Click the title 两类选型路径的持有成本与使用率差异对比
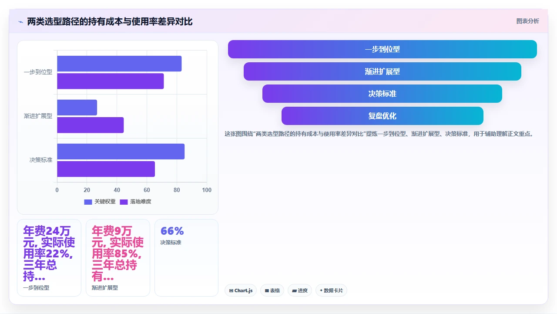Image resolution: width=557 pixels, height=314 pixels. [x=110, y=21]
